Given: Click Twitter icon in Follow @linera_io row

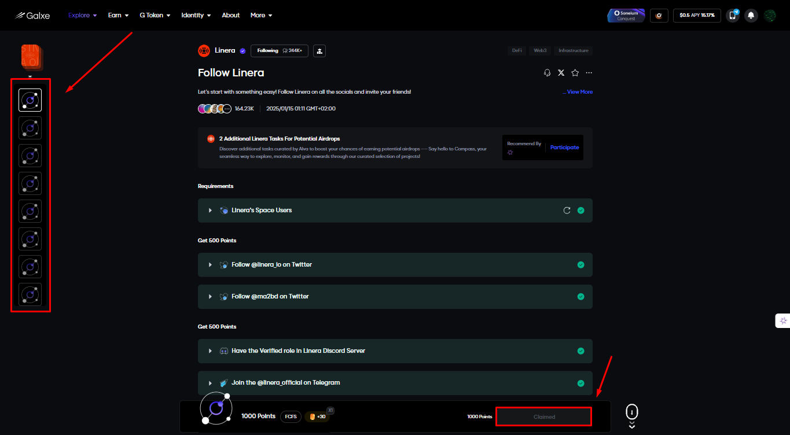Looking at the screenshot, I should [224, 265].
